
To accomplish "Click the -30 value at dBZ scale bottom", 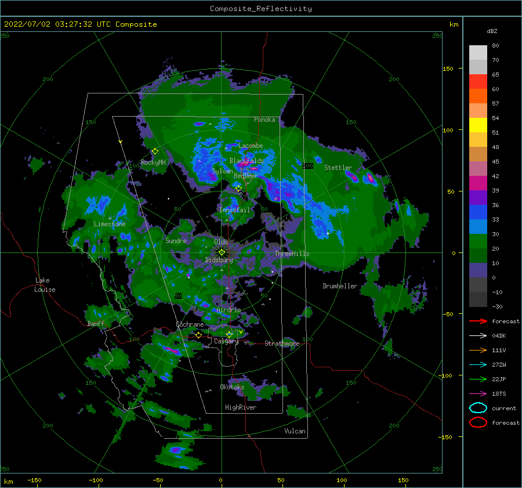I will [498, 306].
